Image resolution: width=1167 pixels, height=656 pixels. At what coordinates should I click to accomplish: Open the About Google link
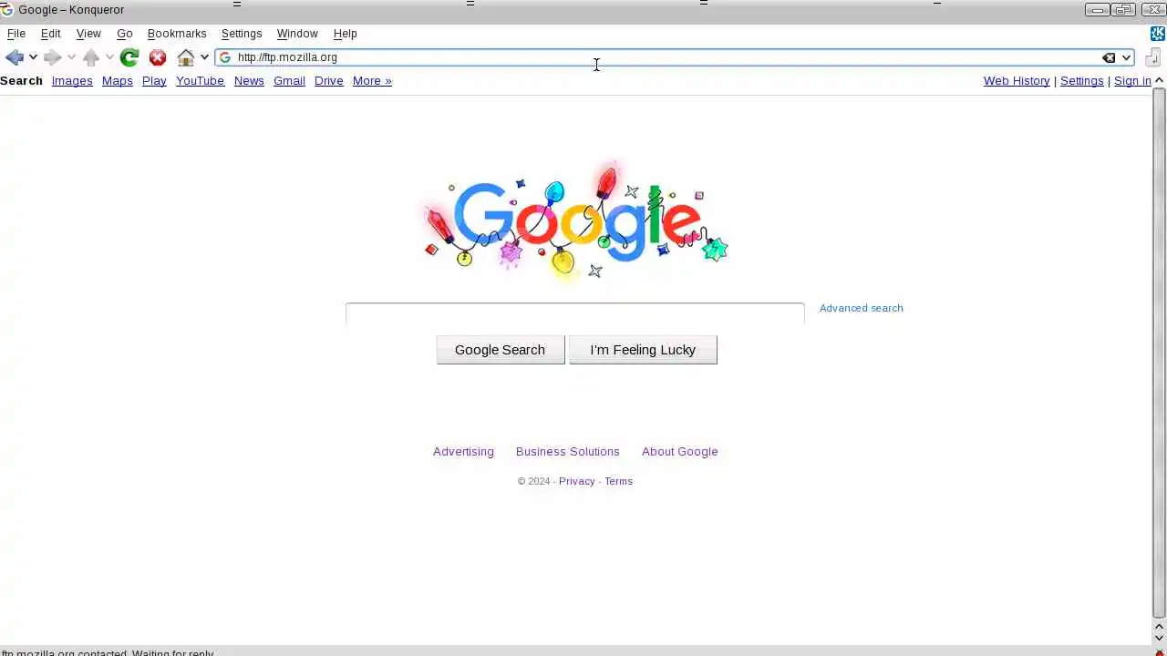680,452
